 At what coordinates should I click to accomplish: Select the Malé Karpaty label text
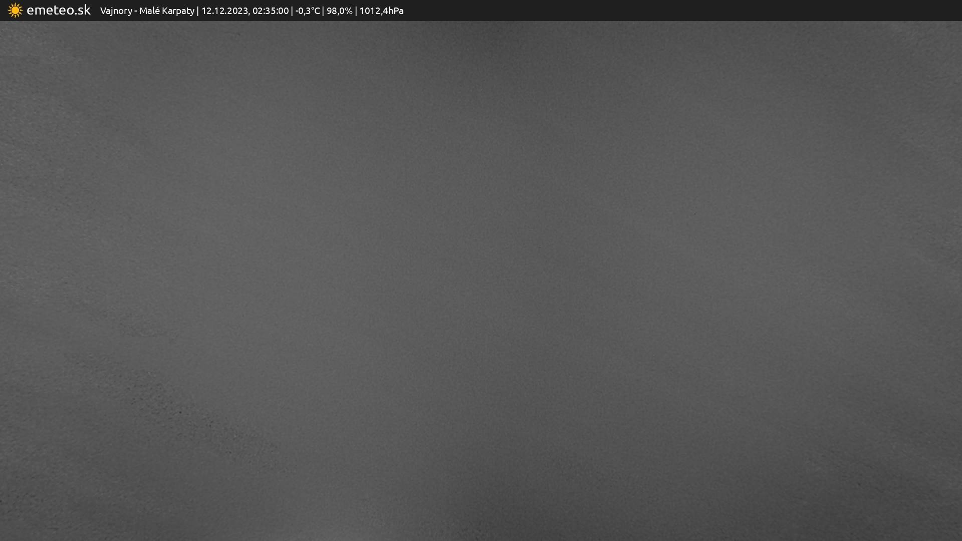pos(166,11)
